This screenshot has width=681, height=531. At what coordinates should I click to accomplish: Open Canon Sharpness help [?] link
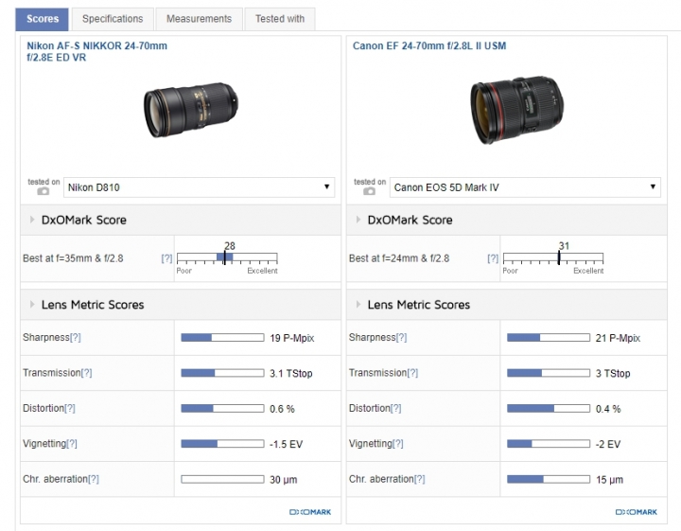pyautogui.click(x=402, y=338)
